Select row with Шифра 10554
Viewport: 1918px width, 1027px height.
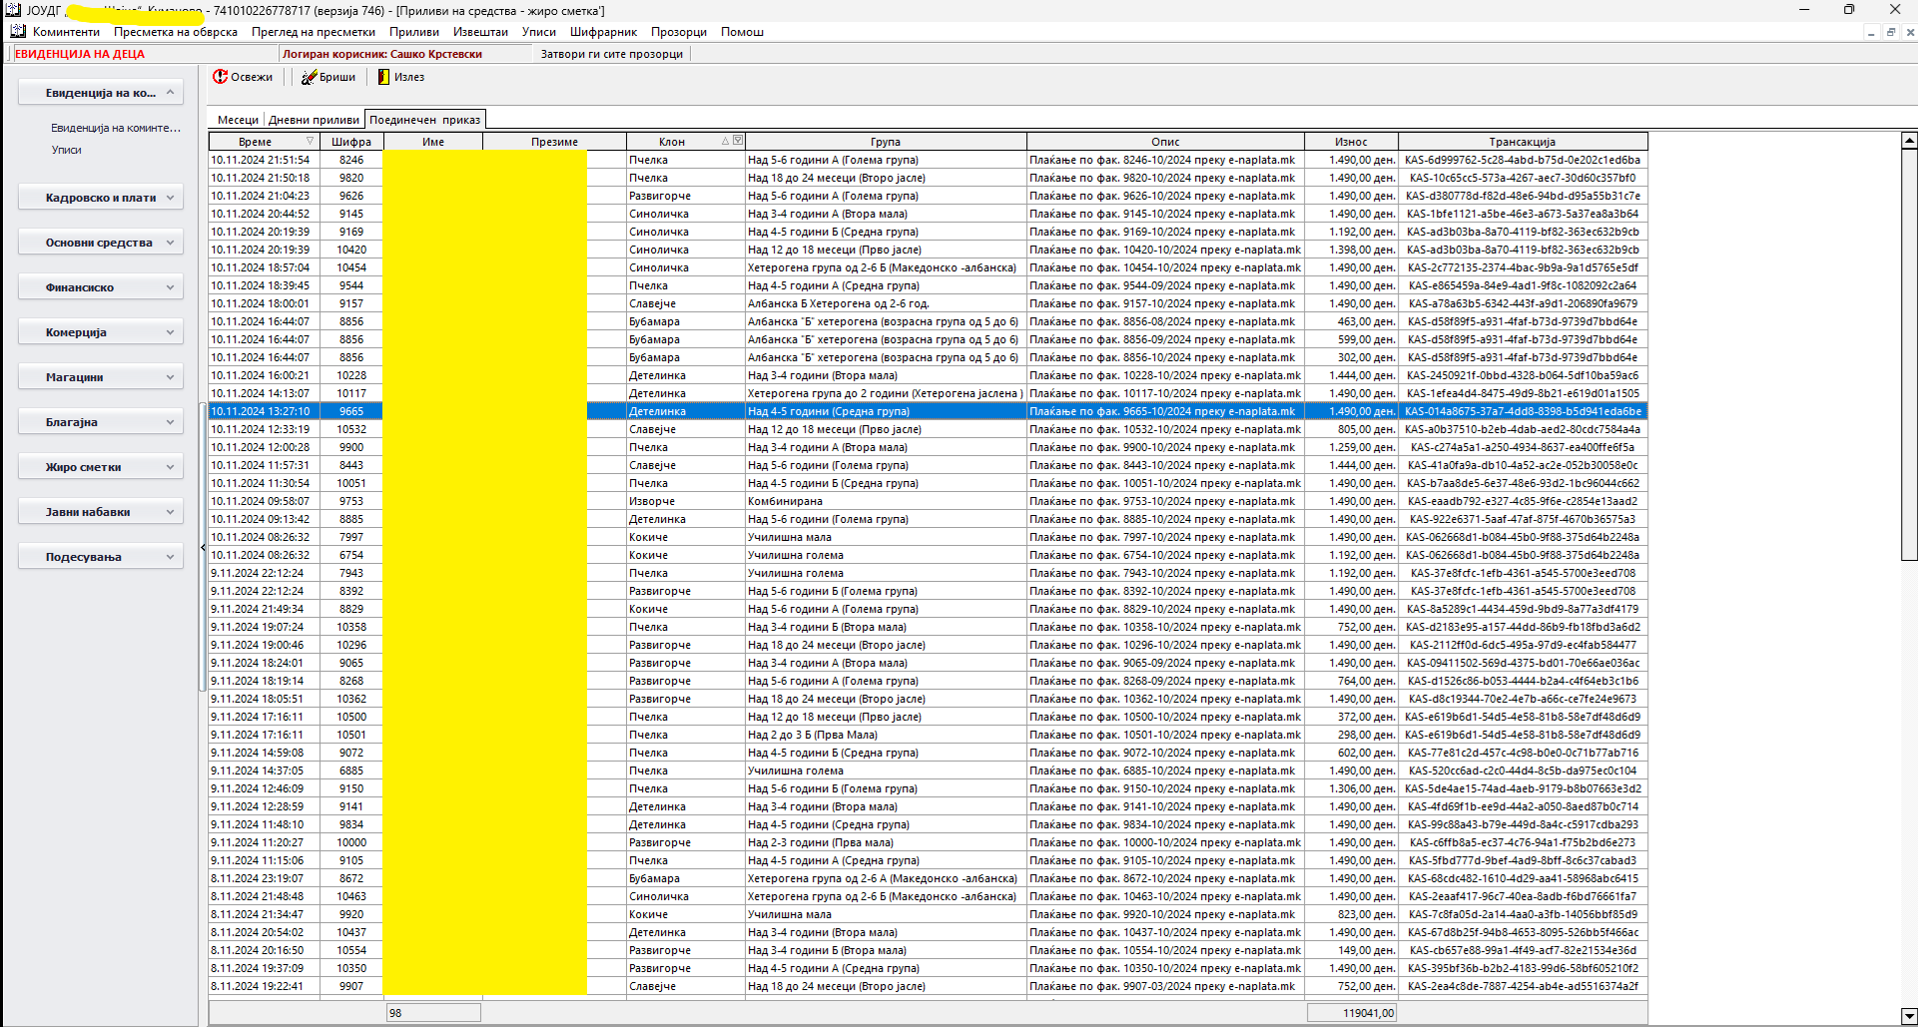(928, 950)
